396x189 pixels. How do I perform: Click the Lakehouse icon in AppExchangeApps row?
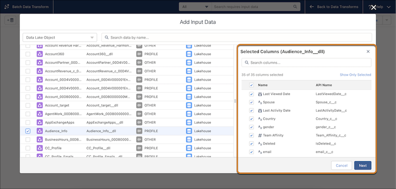click(189, 122)
